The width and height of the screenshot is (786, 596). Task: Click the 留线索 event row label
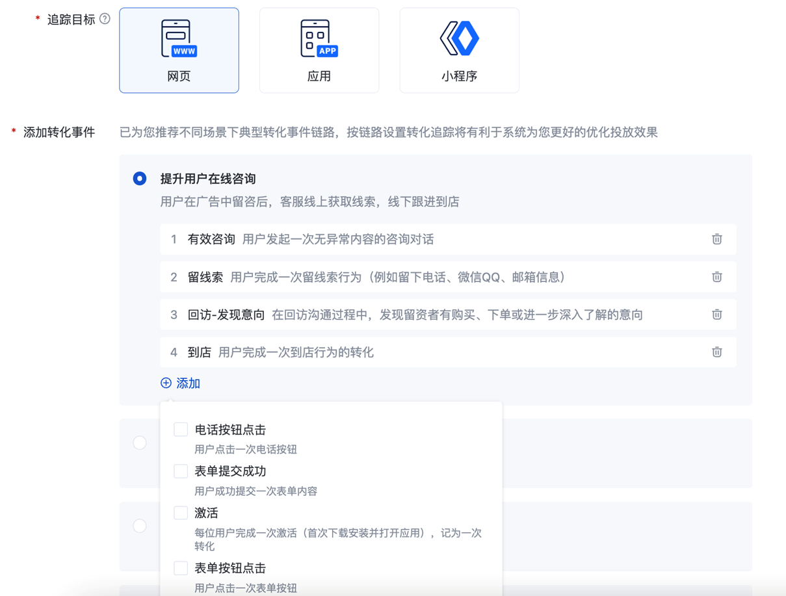pyautogui.click(x=205, y=277)
